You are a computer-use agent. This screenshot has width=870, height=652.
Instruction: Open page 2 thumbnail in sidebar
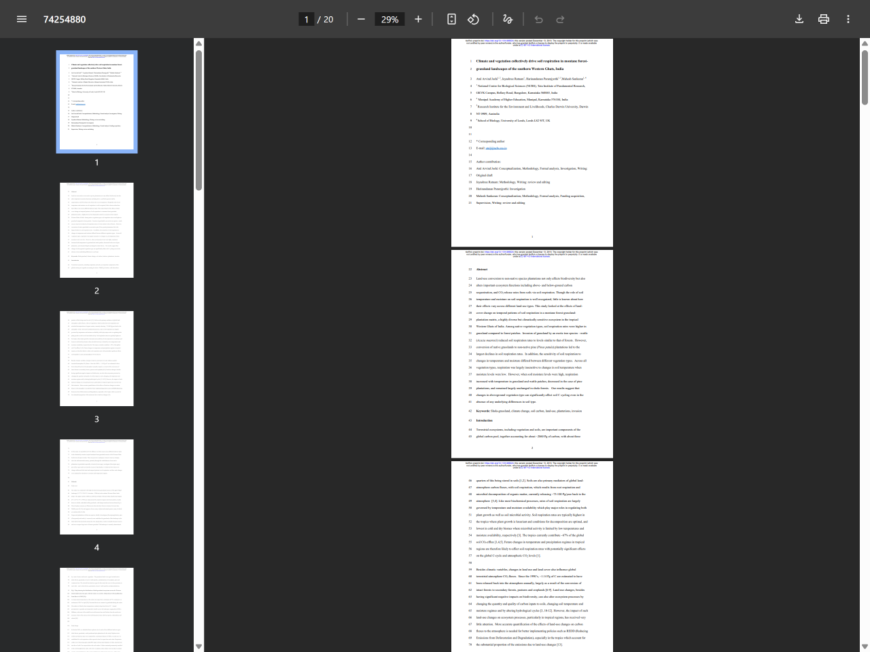pos(97,230)
